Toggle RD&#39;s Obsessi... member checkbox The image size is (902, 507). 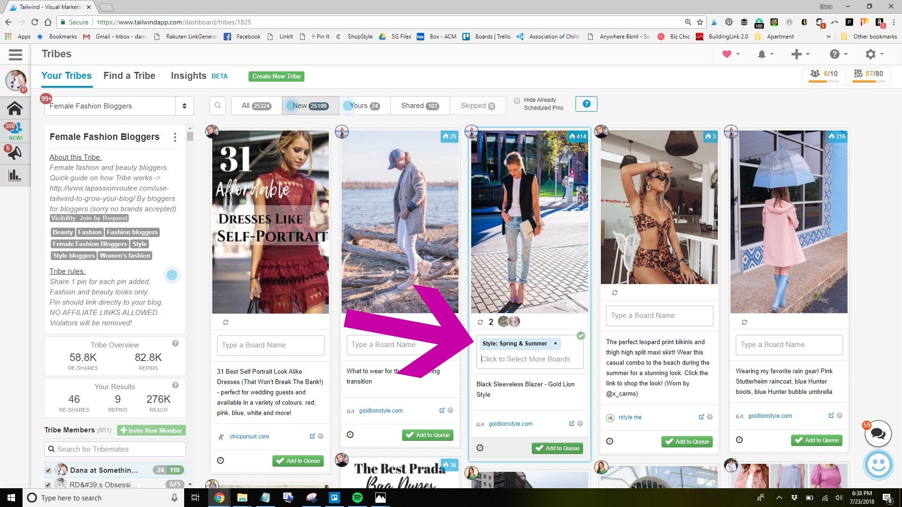coord(48,484)
